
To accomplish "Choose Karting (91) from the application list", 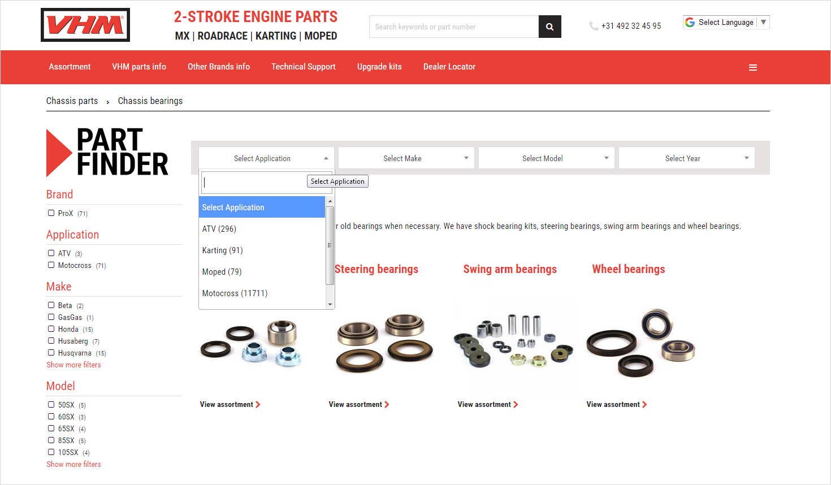I will tap(223, 250).
